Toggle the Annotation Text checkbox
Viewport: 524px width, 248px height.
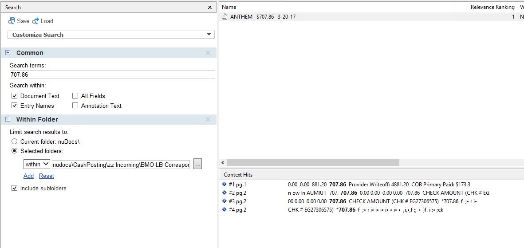(x=75, y=106)
